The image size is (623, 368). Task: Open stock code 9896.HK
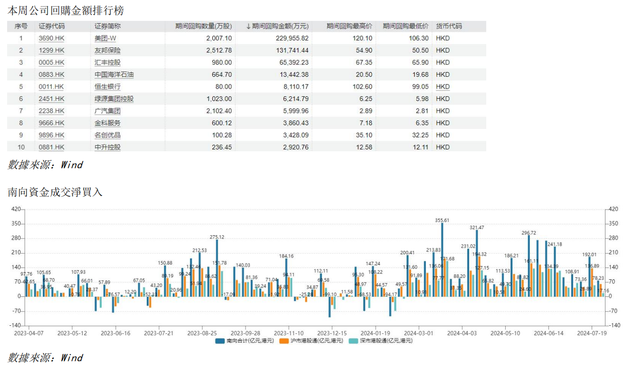(51, 135)
